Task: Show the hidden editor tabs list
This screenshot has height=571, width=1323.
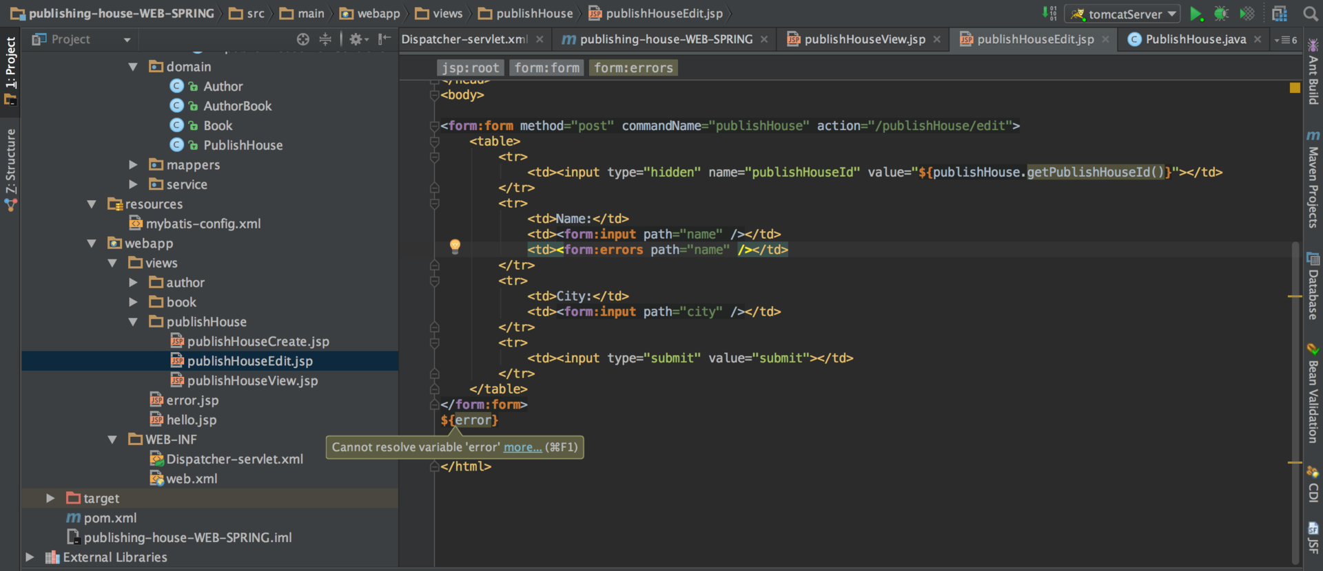Action: (1286, 40)
